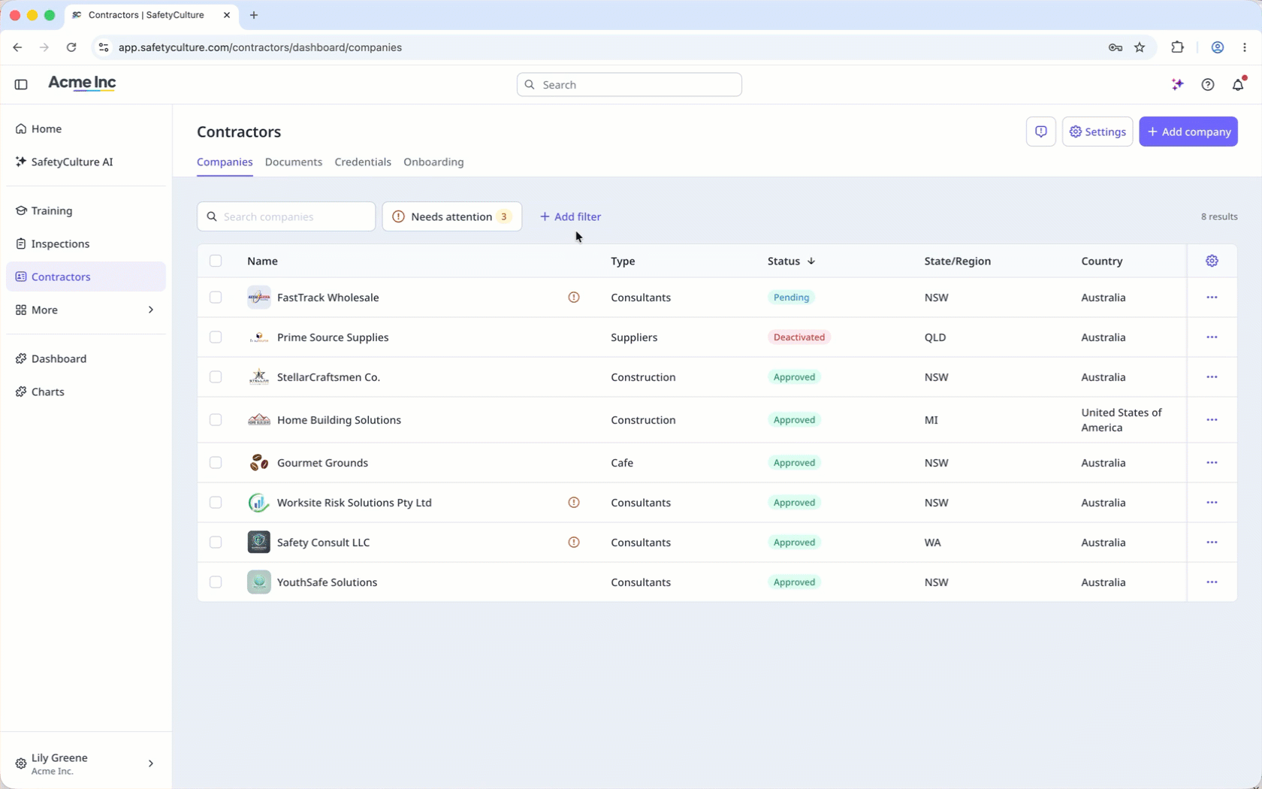Check the FastTrack Wholesale row checkbox
Image resolution: width=1262 pixels, height=789 pixels.
[x=216, y=298]
